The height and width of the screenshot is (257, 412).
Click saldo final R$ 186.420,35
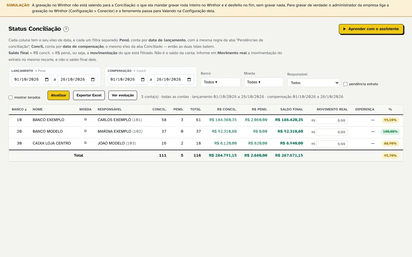289,120
